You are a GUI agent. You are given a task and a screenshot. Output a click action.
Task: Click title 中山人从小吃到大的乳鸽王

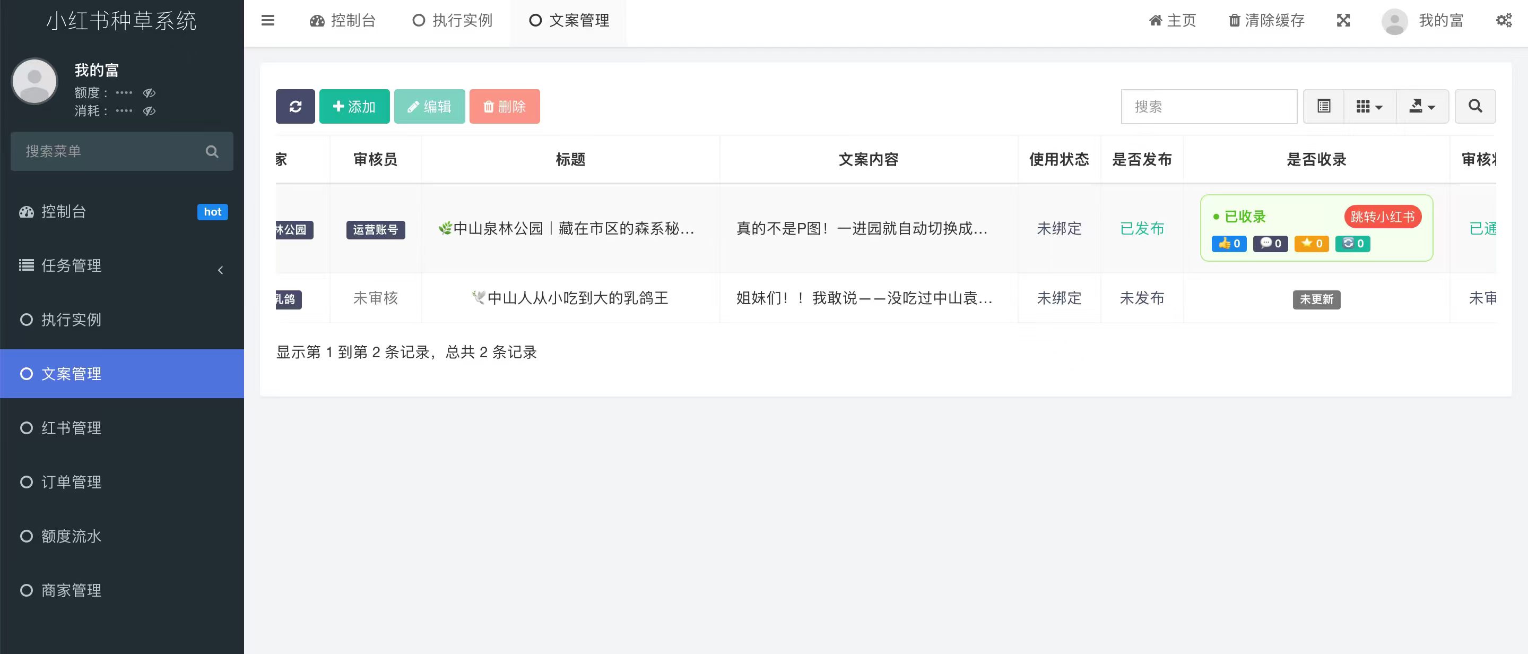pyautogui.click(x=570, y=298)
